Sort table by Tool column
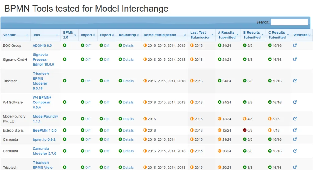313x170 pixels. pyautogui.click(x=45, y=35)
